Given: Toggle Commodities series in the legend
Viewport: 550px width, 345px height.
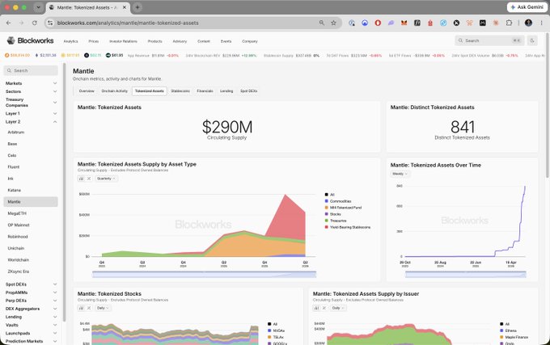Looking at the screenshot, I should coord(338,201).
